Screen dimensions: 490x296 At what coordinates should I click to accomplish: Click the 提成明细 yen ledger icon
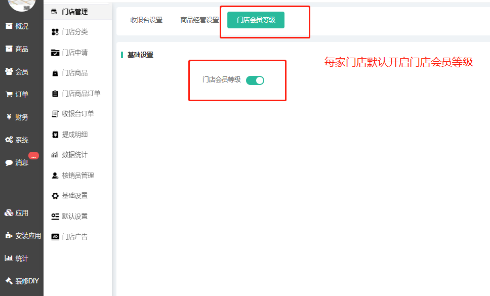coord(55,135)
